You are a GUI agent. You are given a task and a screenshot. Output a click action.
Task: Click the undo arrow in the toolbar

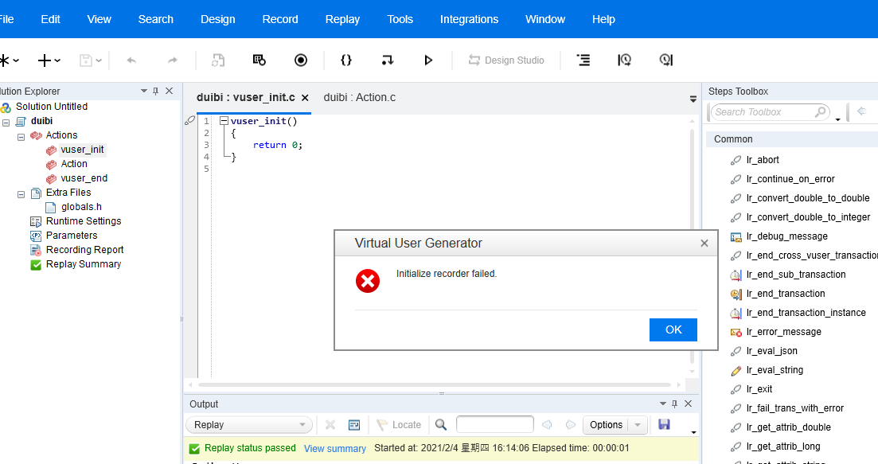point(131,60)
